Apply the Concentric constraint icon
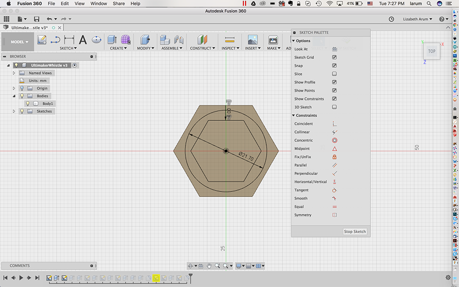This screenshot has width=459, height=287. (335, 141)
